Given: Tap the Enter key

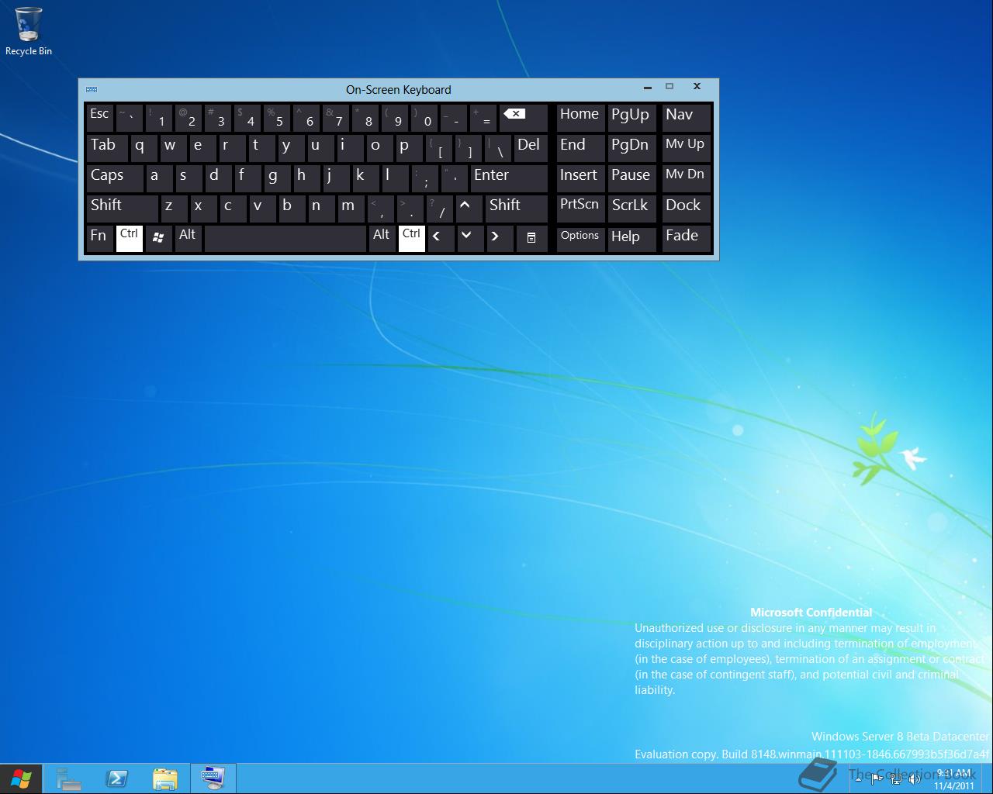Looking at the screenshot, I should (509, 178).
